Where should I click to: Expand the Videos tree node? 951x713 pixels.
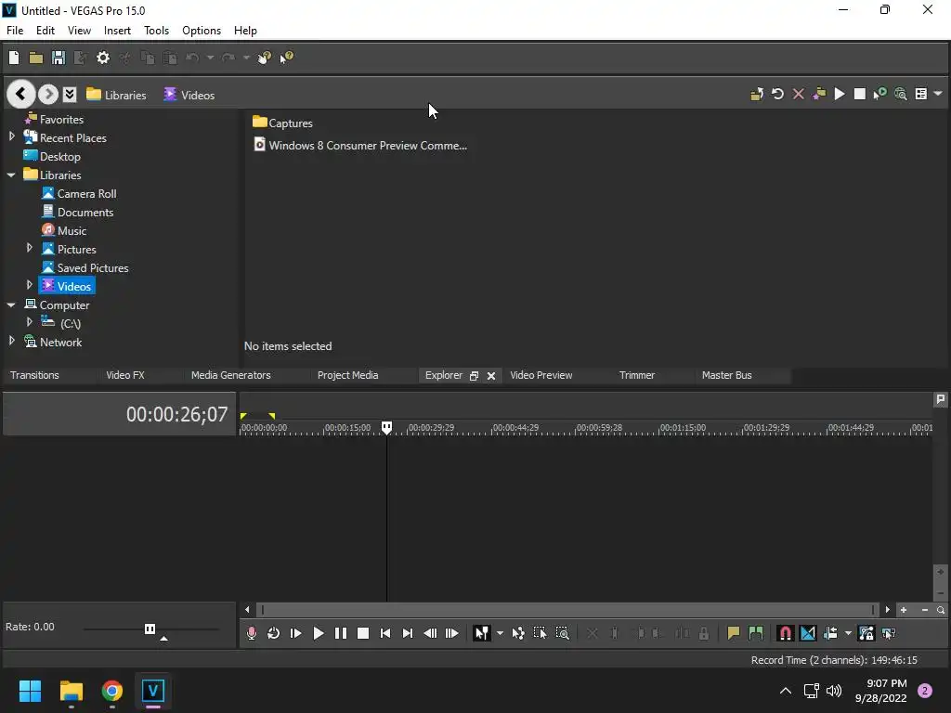pos(29,285)
